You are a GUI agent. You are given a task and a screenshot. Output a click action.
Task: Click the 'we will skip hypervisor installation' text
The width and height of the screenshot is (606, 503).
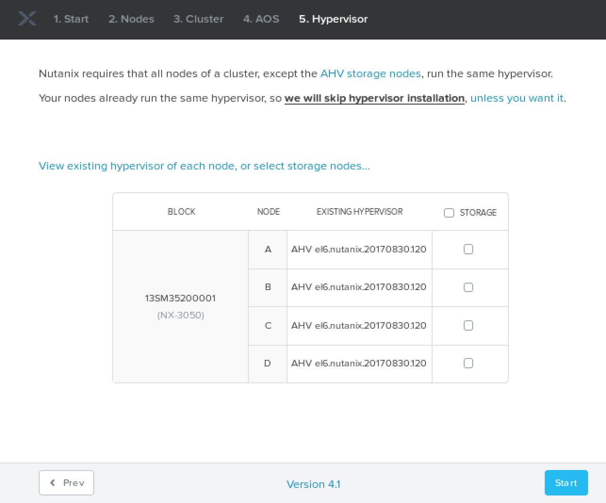(375, 98)
